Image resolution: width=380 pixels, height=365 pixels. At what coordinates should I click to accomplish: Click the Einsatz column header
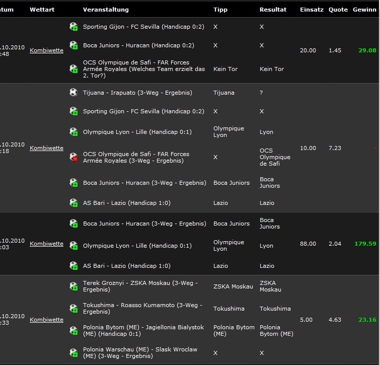312,10
